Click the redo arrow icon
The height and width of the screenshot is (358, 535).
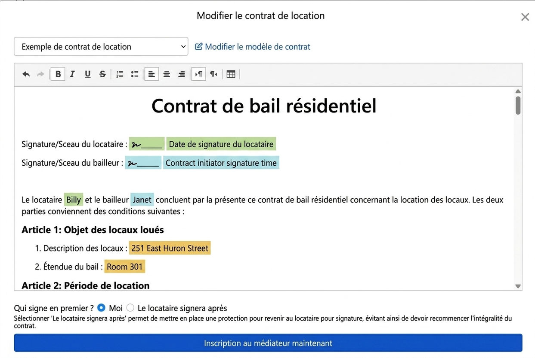pos(40,74)
